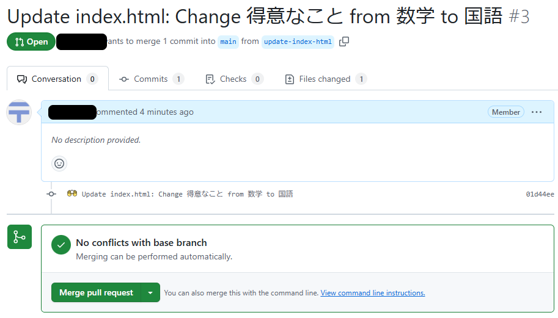Click the green Open status badge
Screen dimensions: 558x318
31,42
